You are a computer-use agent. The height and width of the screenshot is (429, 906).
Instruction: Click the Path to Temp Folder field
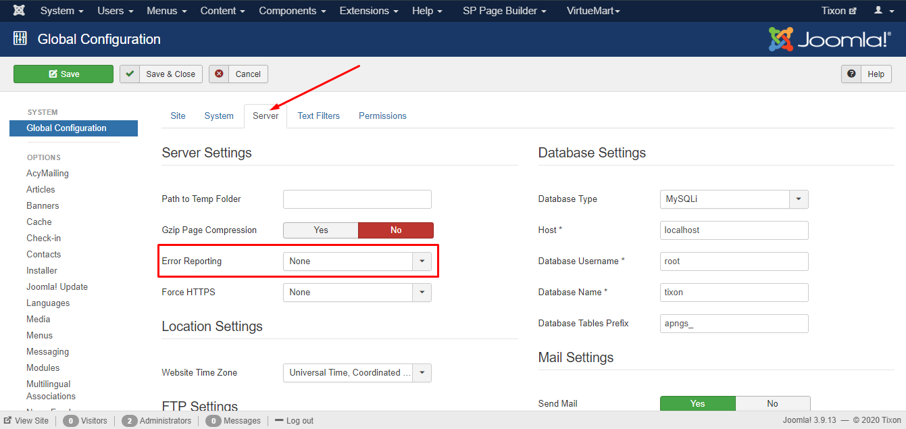pos(357,199)
